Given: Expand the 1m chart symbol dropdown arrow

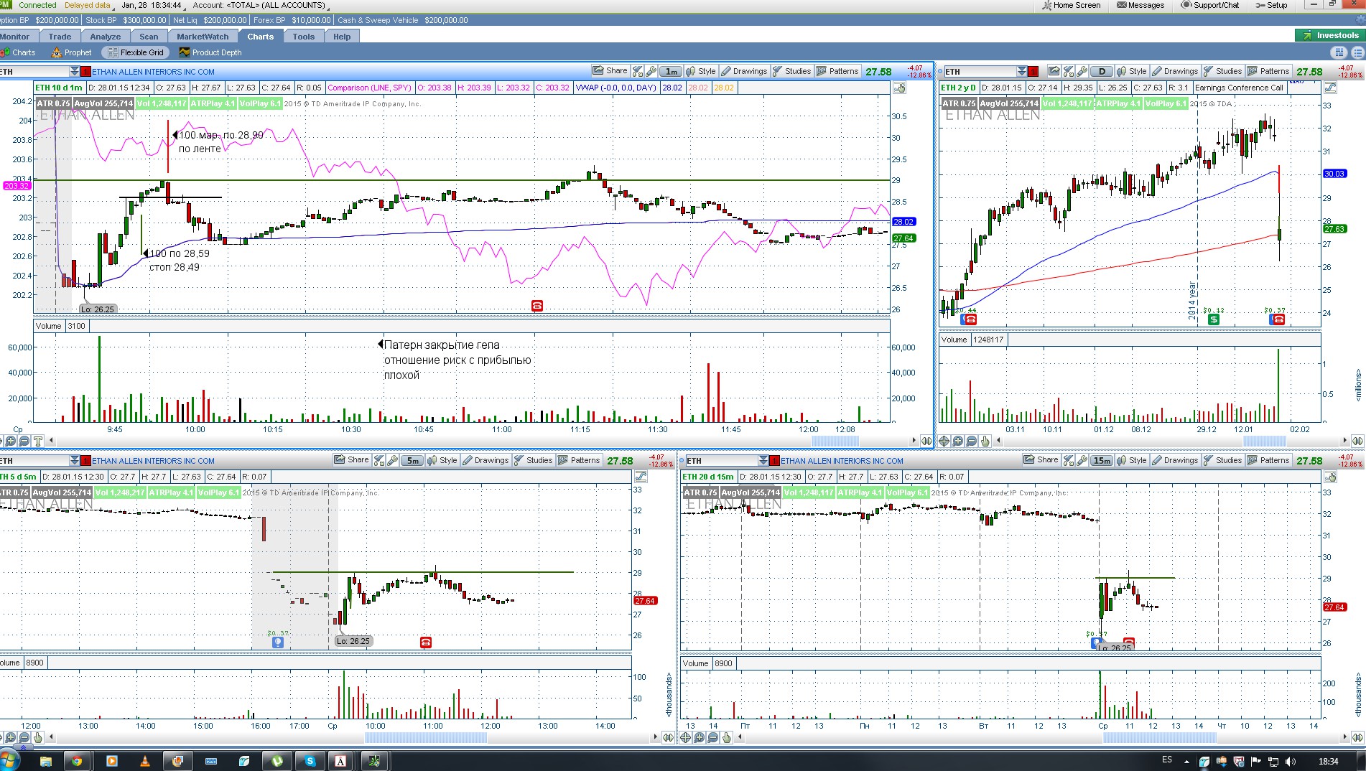Looking at the screenshot, I should (75, 71).
